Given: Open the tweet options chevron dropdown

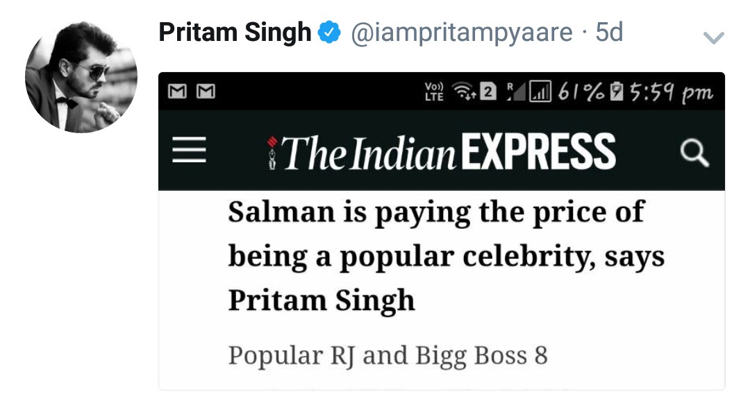Looking at the screenshot, I should point(714,37).
